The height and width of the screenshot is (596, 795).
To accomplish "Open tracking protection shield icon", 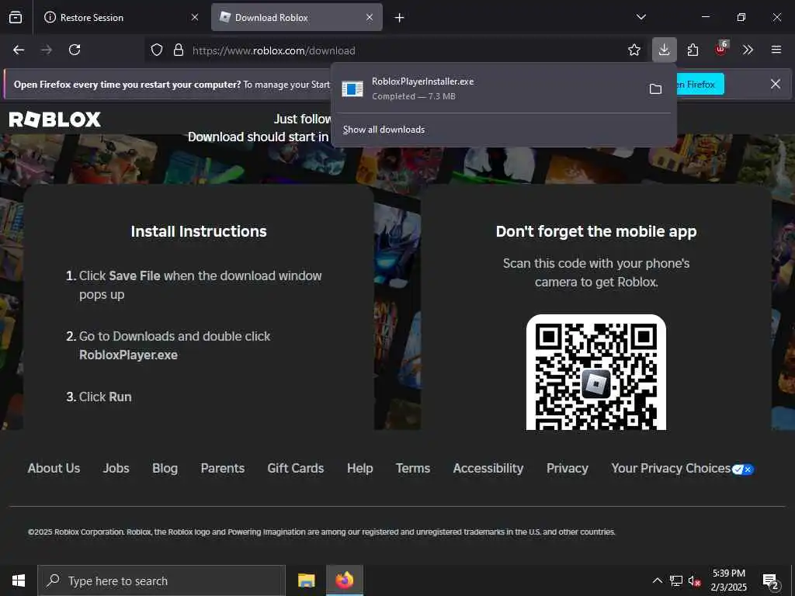I will tap(157, 50).
